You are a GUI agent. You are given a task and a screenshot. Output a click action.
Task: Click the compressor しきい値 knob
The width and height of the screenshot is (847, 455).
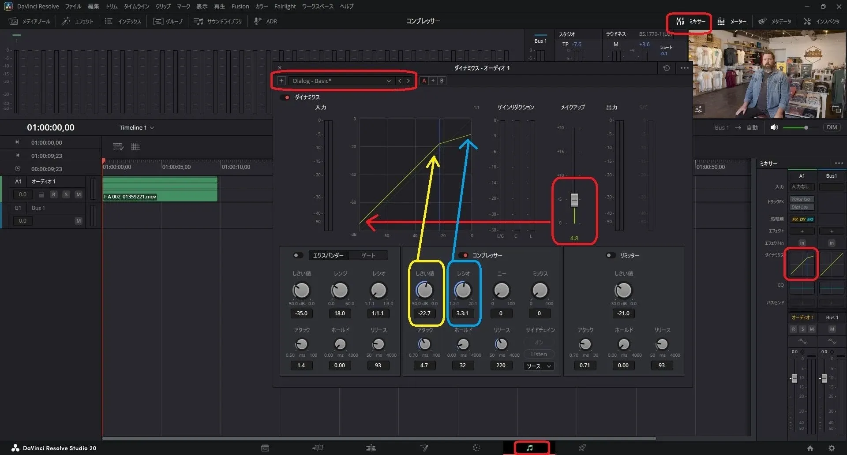point(424,290)
